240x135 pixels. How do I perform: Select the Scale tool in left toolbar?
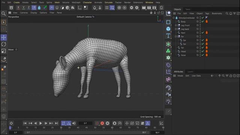(x=4, y=51)
